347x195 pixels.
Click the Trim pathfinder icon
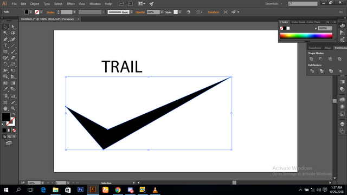(322, 71)
